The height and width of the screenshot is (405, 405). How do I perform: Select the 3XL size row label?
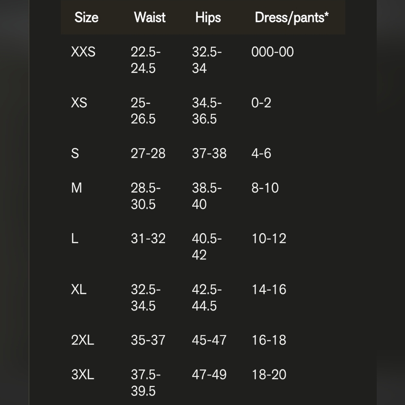[83, 375]
